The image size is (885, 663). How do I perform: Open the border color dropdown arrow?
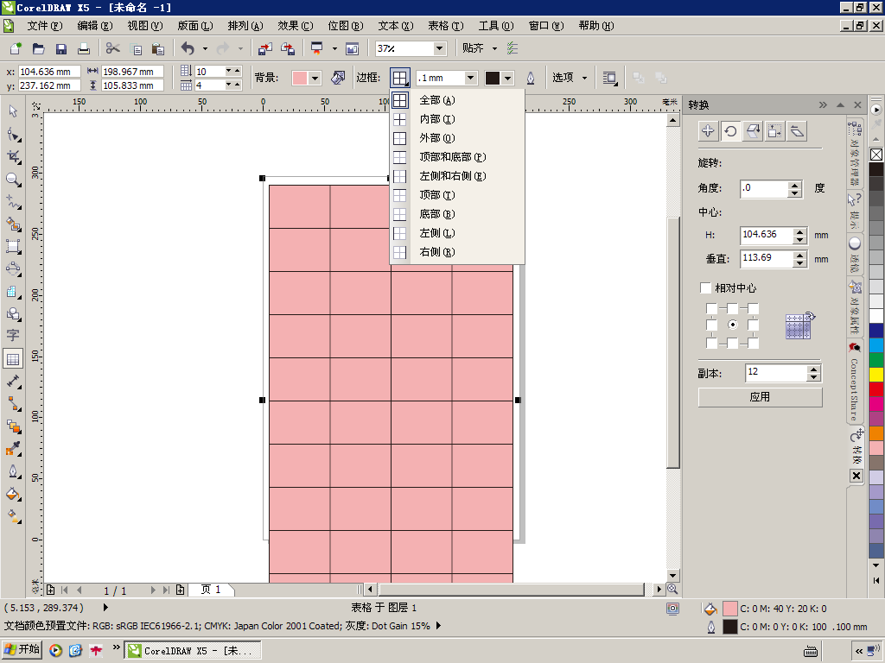[x=507, y=78]
